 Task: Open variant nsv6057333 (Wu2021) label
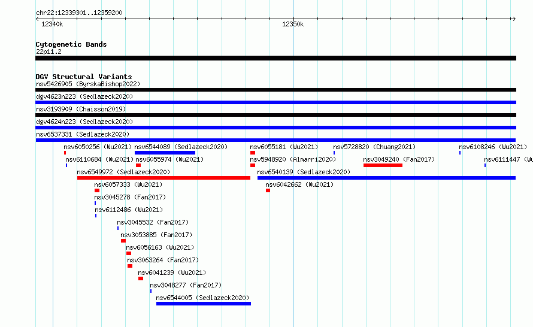coord(128,184)
